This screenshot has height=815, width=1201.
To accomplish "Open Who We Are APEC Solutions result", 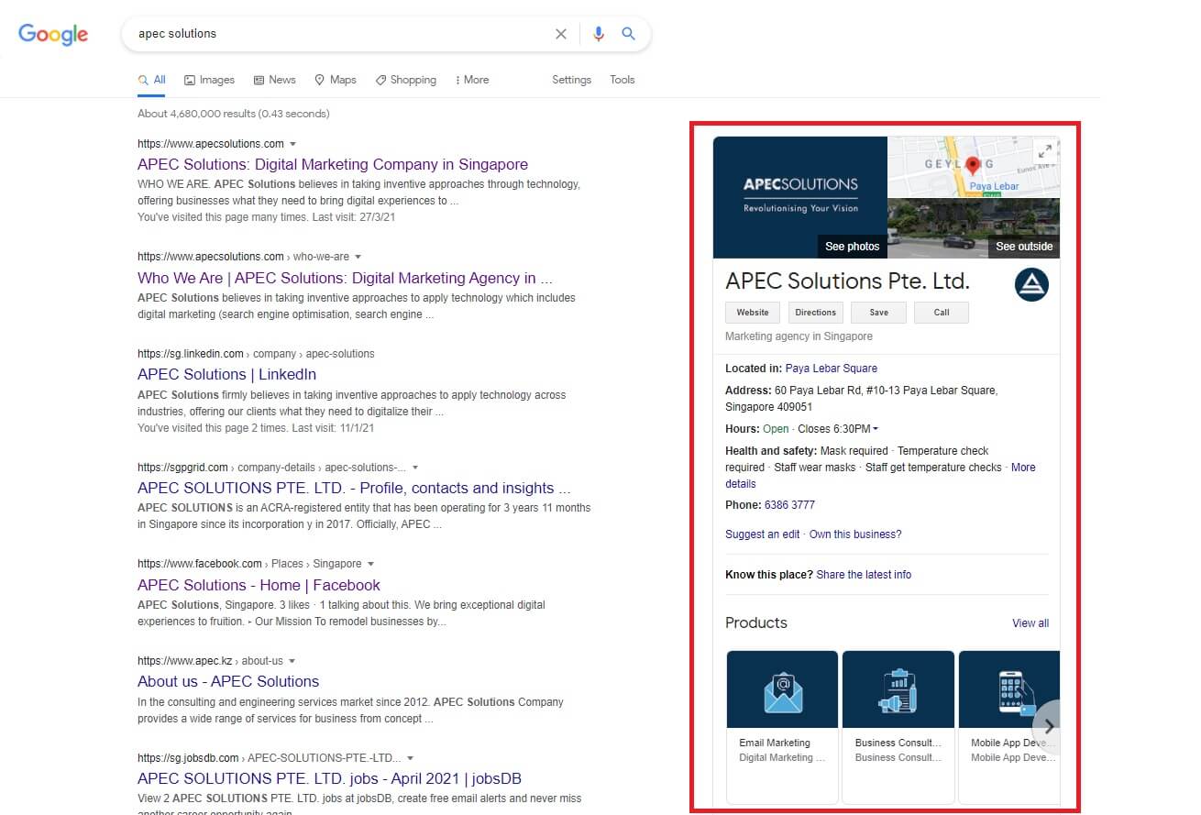I will point(346,278).
